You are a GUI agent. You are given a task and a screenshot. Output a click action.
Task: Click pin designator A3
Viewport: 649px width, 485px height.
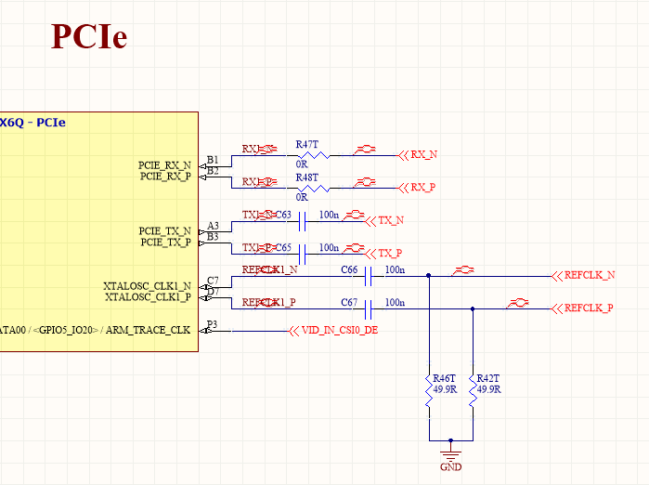pyautogui.click(x=213, y=226)
